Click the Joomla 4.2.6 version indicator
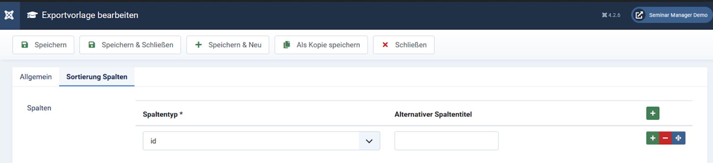Viewport: 713px width, 163px height. pos(611,15)
